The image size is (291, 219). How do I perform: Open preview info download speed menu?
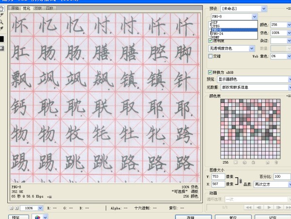point(49,197)
